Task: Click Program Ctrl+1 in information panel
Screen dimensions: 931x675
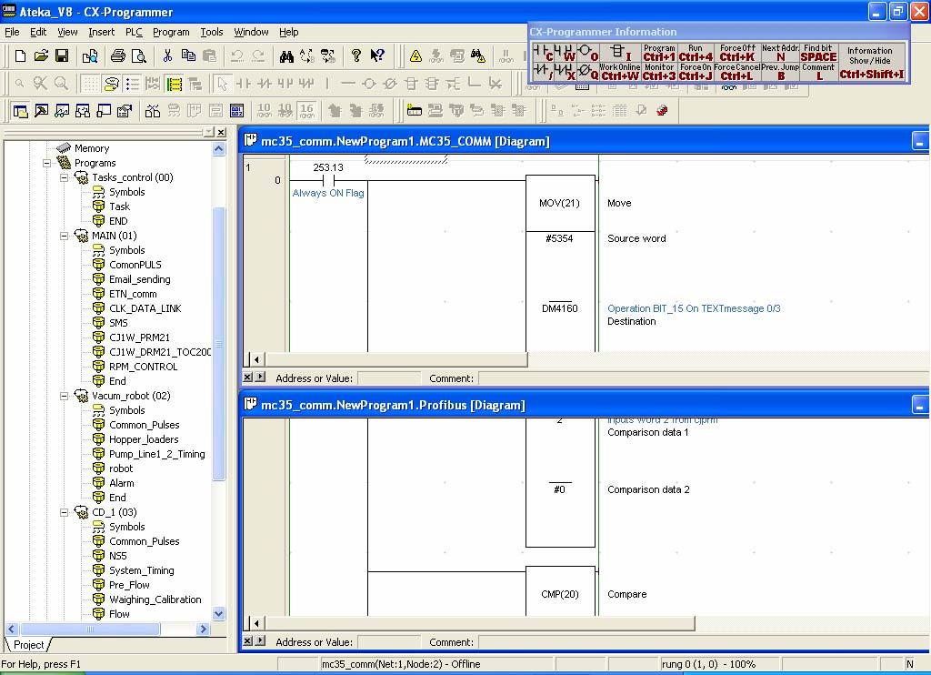Action: pyautogui.click(x=659, y=53)
